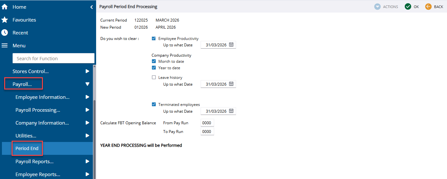This screenshot has height=179, width=447.
Task: Collapse the Payroll menu section
Action: click(x=87, y=84)
